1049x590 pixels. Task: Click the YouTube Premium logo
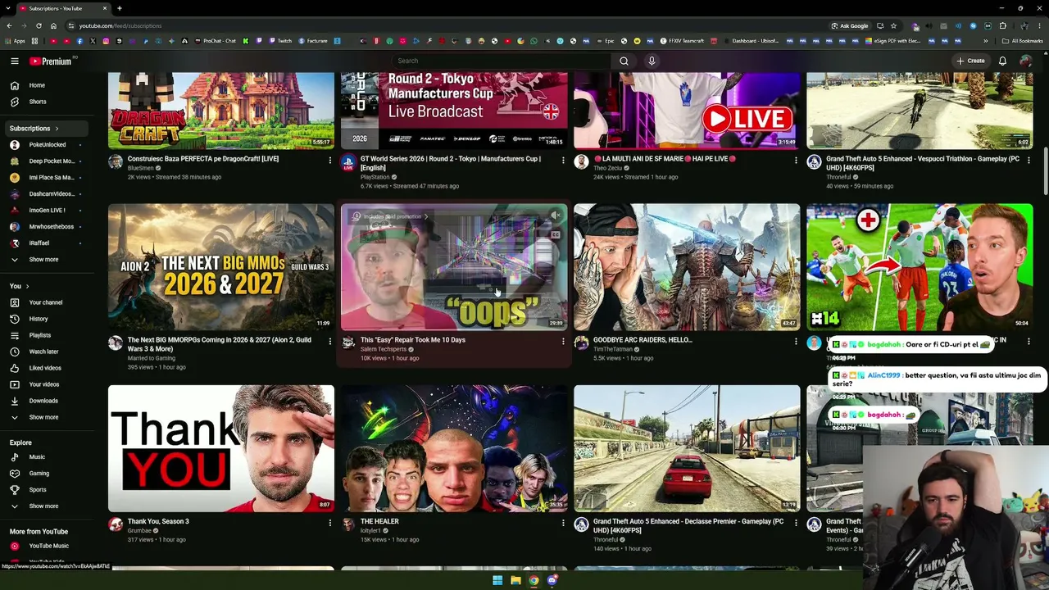52,61
